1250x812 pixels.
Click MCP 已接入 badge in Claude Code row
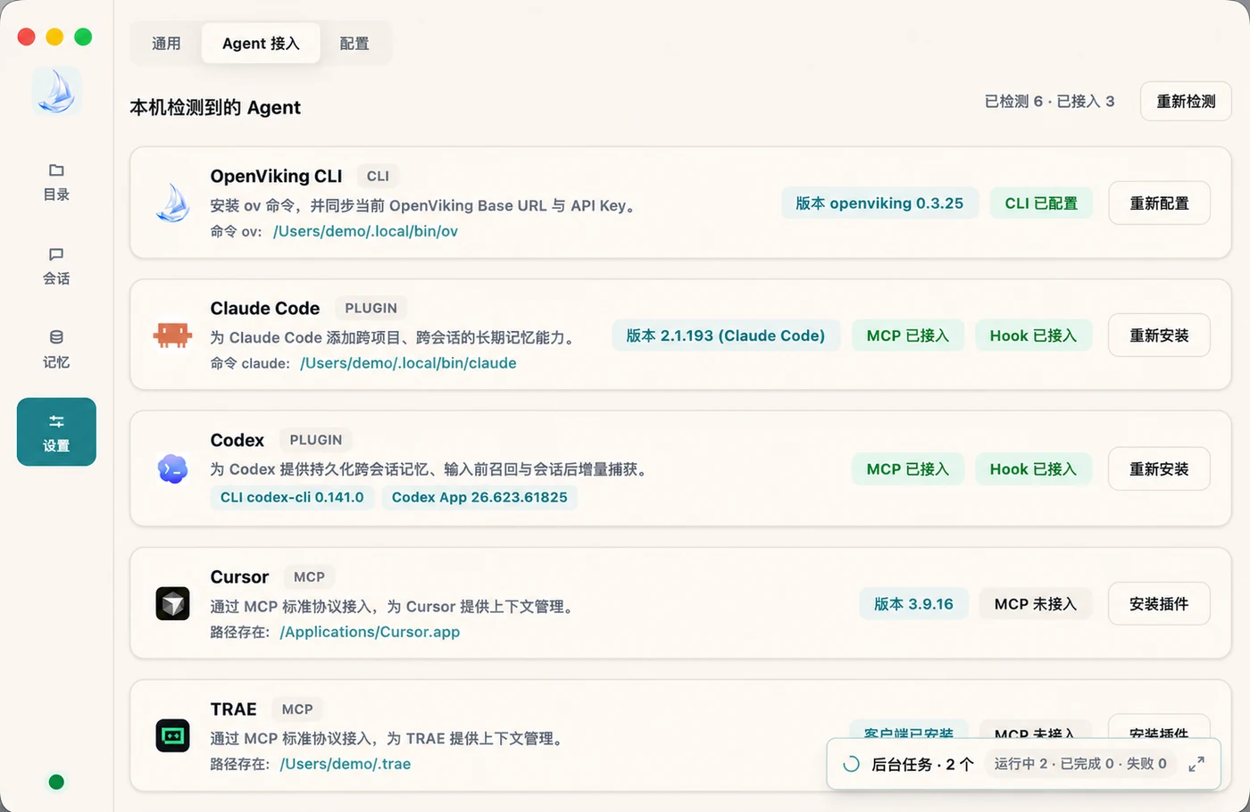[x=908, y=336]
